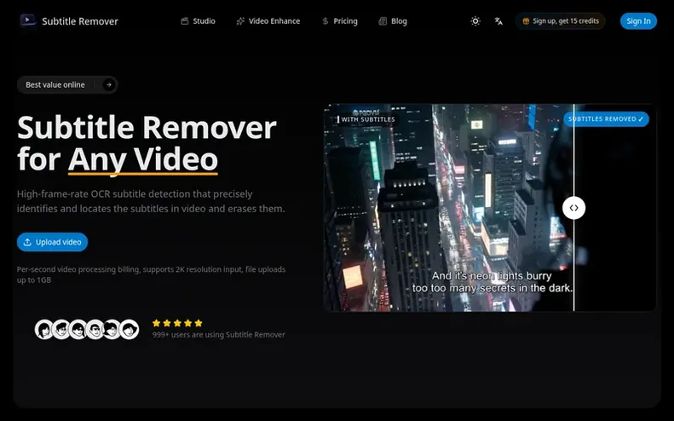
Task: Click the "Any Video" underlined heading text
Action: point(142,160)
